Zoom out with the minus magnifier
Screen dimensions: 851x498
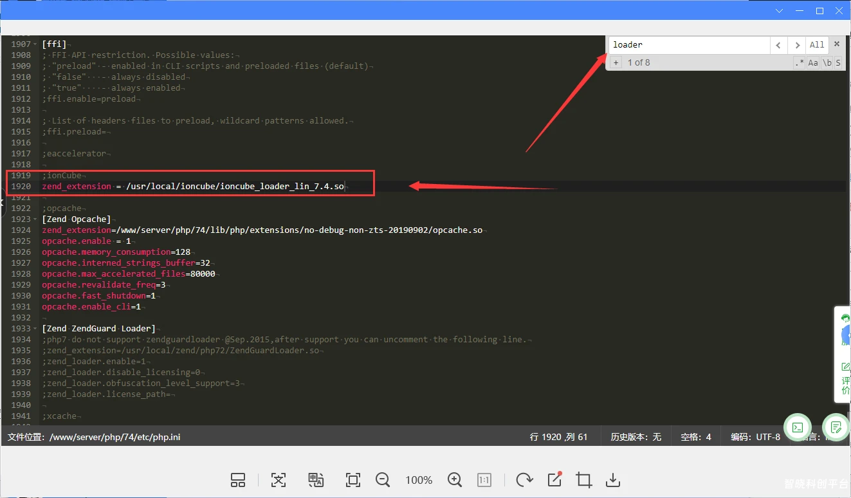tap(383, 480)
